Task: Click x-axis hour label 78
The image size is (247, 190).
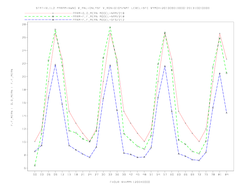Action: pos(213,174)
